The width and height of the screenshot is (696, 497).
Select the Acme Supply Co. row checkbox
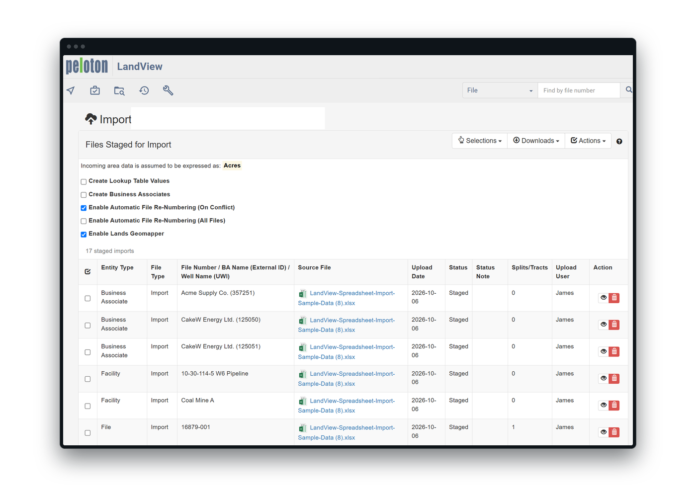click(x=87, y=298)
